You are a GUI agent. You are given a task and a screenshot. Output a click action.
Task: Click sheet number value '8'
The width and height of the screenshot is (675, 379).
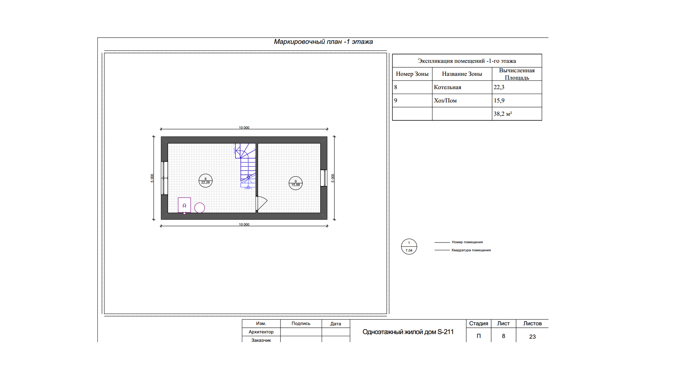(503, 336)
